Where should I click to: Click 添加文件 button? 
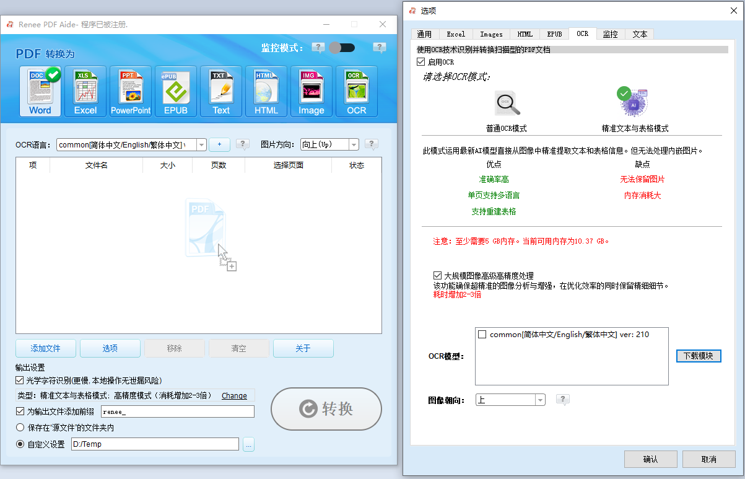point(46,348)
